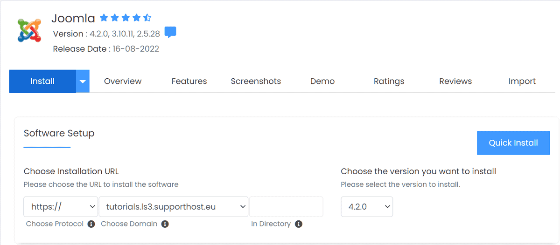
Task: Click the half-filled fifth rating star
Action: click(147, 18)
